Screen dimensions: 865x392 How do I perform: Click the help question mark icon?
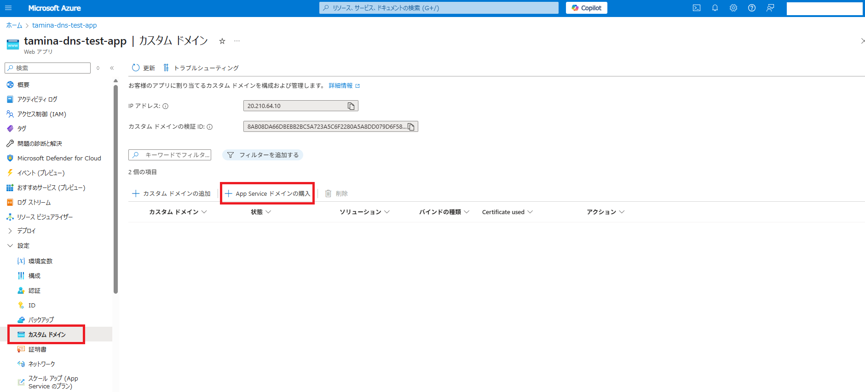tap(752, 8)
